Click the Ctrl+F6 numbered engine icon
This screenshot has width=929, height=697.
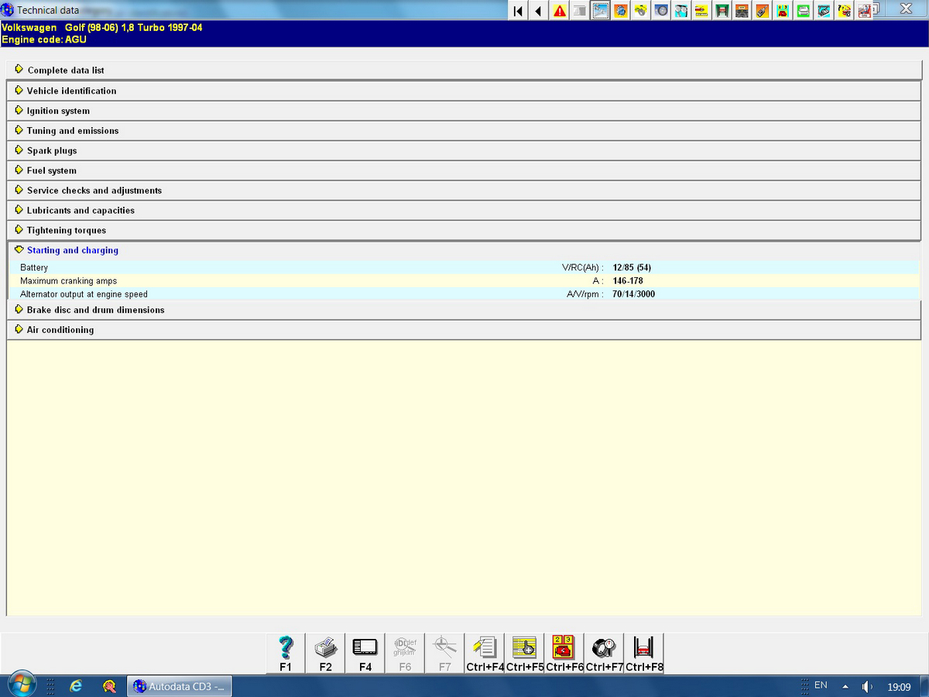click(x=564, y=653)
